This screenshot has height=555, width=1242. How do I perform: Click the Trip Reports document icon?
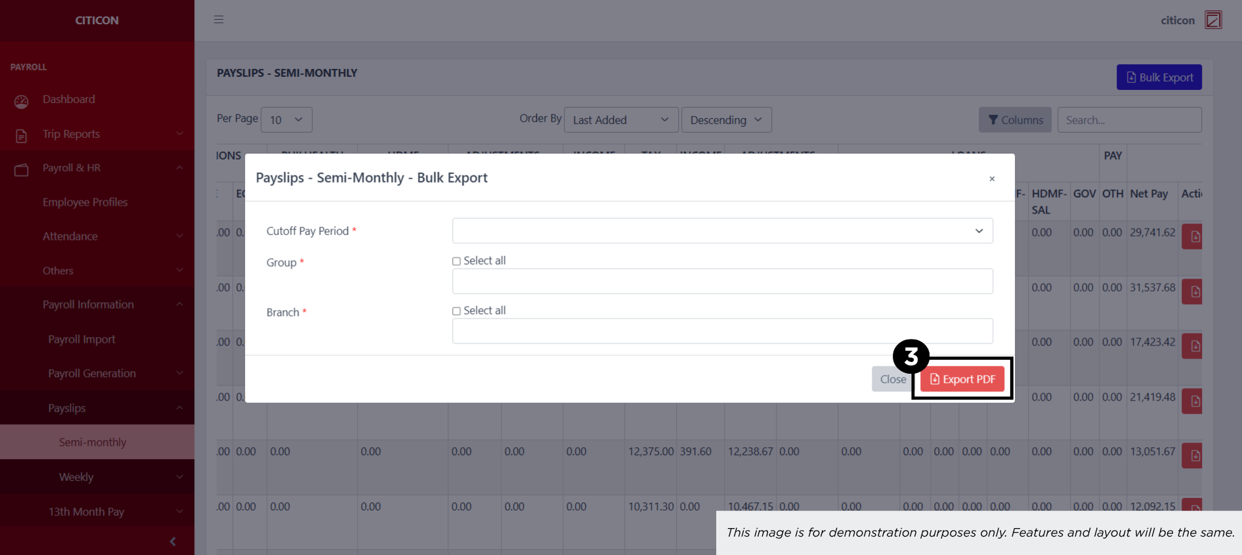(x=22, y=136)
